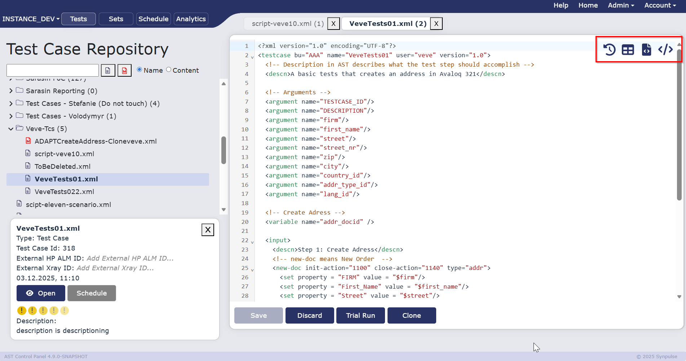Click the repository tree scrollbar thumb
The width and height of the screenshot is (686, 361).
[x=223, y=150]
